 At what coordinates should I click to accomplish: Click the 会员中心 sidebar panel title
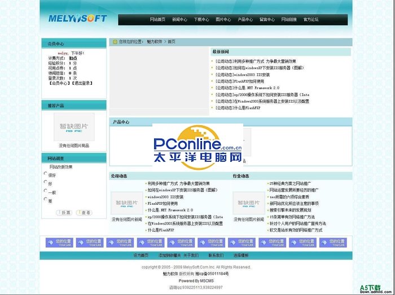tap(56, 44)
